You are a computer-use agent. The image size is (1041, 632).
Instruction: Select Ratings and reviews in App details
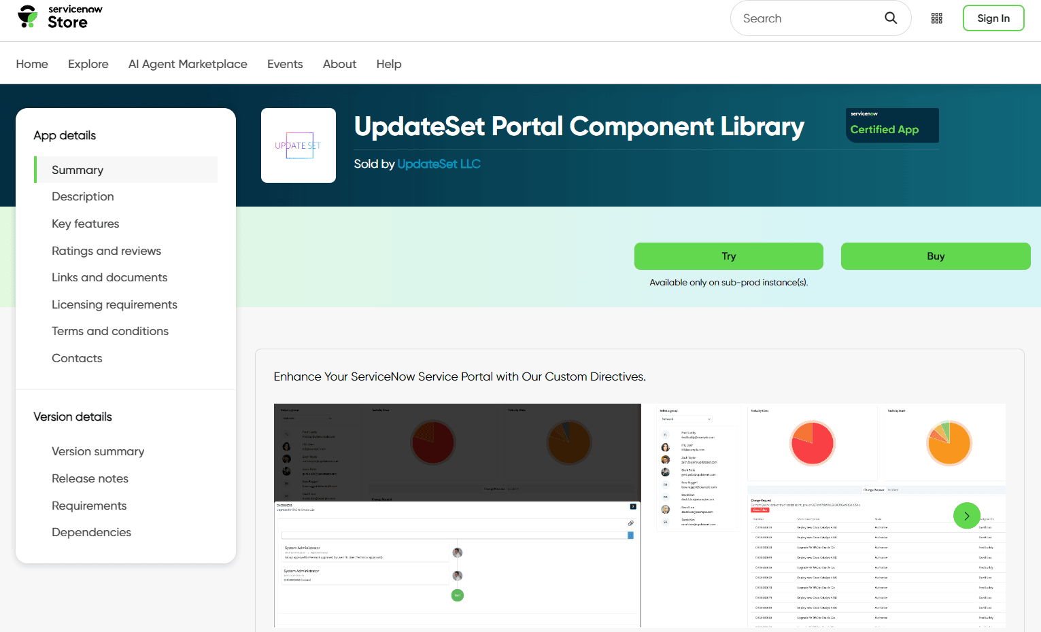point(106,251)
